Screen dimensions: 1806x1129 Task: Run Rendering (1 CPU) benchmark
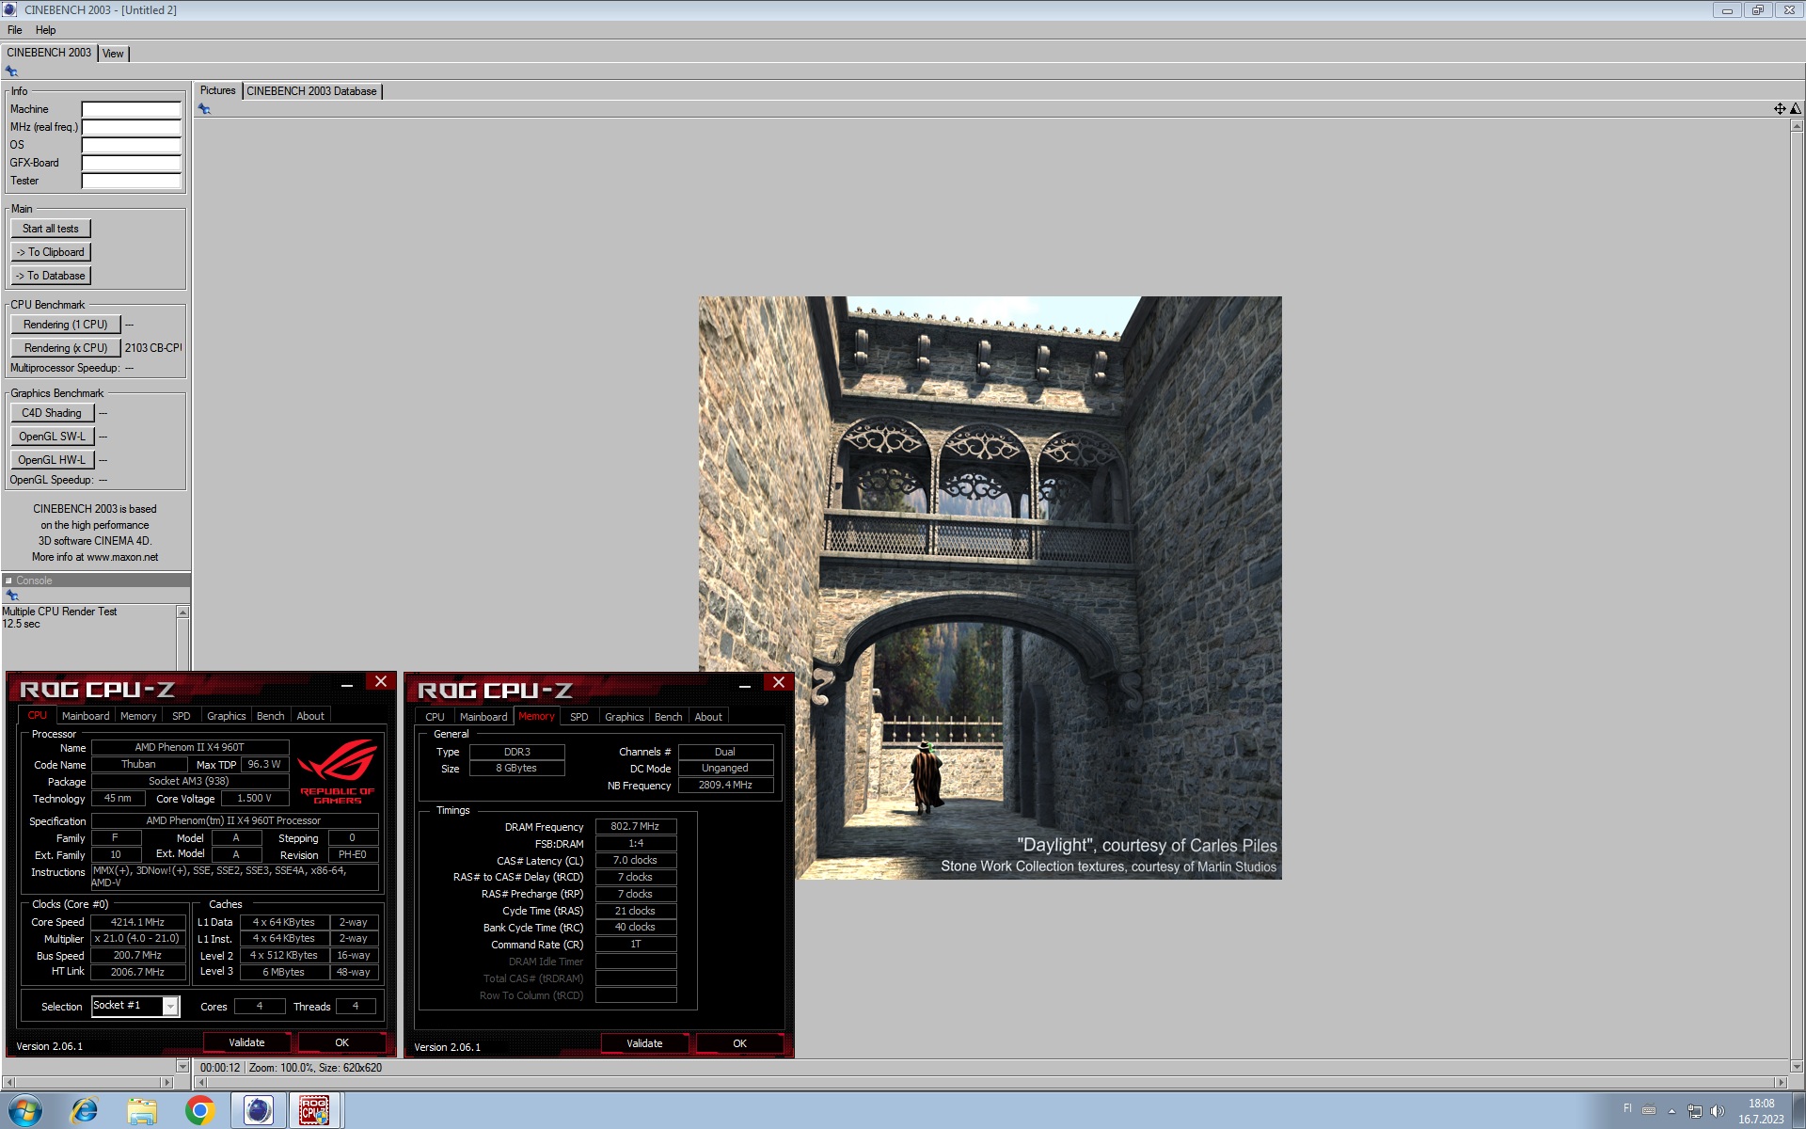(x=66, y=325)
